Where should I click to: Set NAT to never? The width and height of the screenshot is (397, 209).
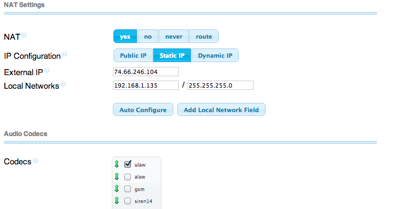(x=173, y=36)
